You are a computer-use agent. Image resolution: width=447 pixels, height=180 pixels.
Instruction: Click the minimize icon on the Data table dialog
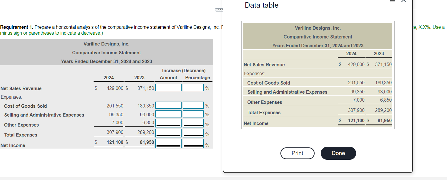(392, 1)
